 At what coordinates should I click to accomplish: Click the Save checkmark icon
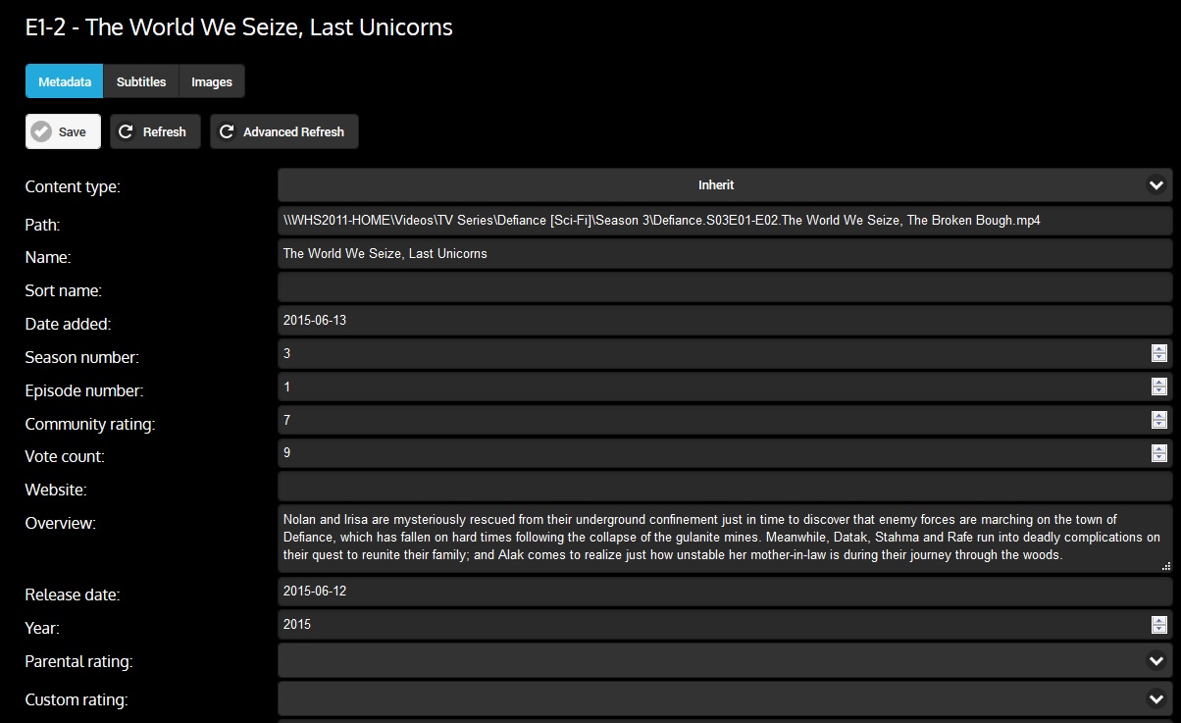click(41, 131)
